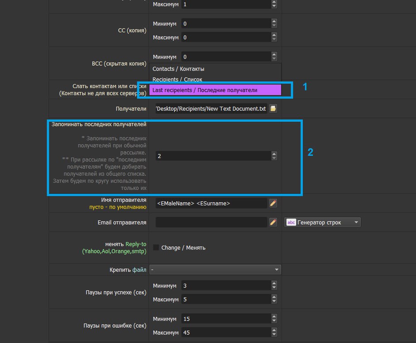Click the CC (копия) label
416x343 pixels.
132,31
